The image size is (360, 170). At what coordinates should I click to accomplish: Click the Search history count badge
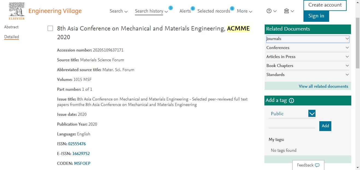click(171, 8)
